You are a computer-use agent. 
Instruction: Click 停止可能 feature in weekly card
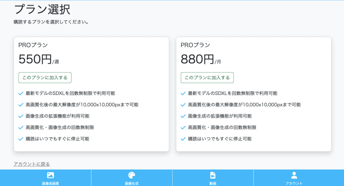click(57, 139)
